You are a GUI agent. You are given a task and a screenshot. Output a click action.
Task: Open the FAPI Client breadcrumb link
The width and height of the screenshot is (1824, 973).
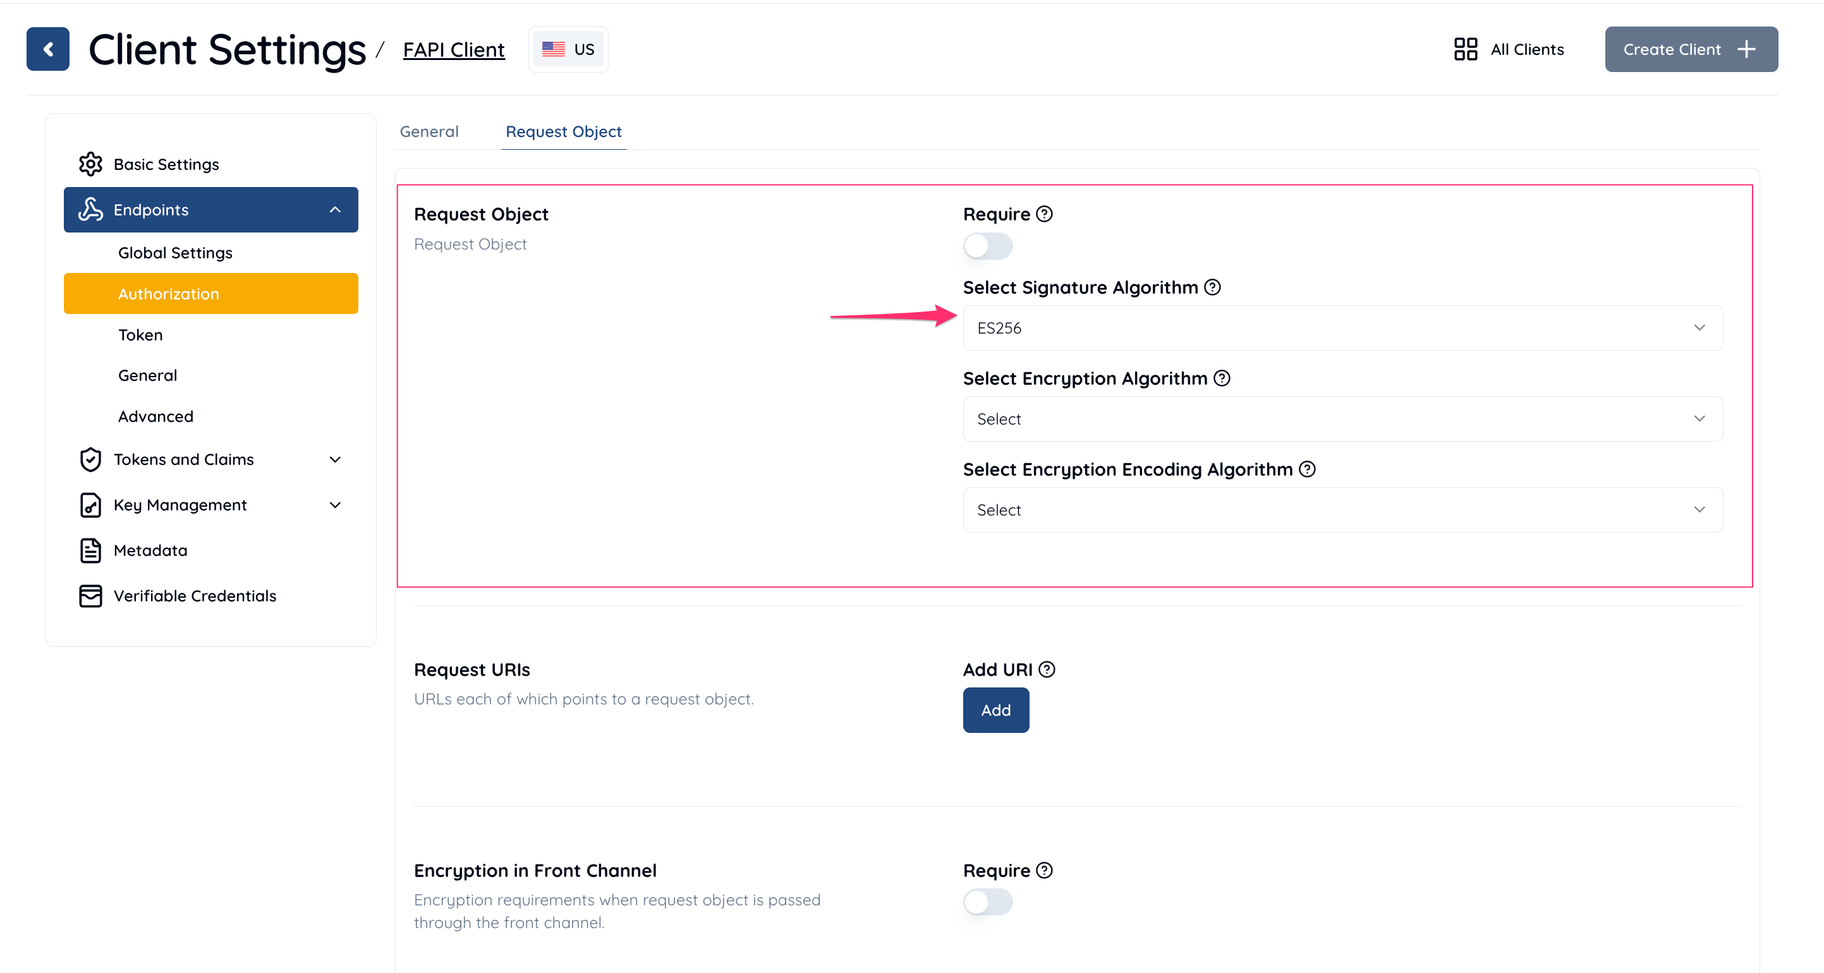coord(454,49)
